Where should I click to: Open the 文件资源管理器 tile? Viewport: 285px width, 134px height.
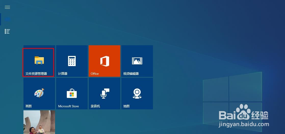tap(39, 61)
